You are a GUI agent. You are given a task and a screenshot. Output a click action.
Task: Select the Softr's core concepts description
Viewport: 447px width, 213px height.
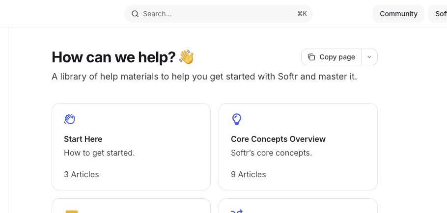pos(271,153)
